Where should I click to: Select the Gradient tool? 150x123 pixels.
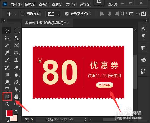click(x=7, y=75)
